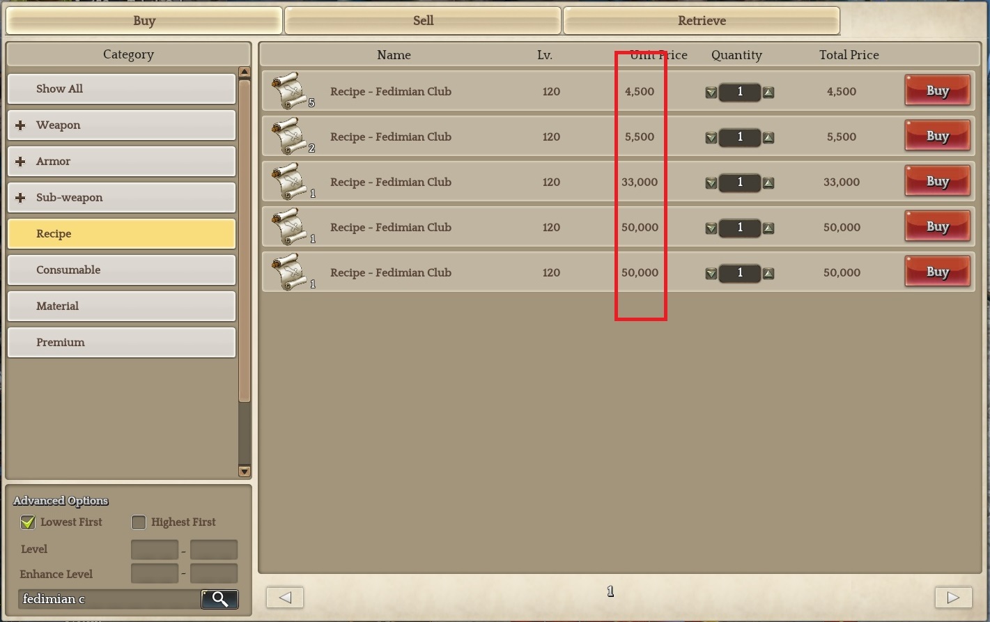Expand the Sub-weapon category
The width and height of the screenshot is (990, 622).
[x=20, y=198]
